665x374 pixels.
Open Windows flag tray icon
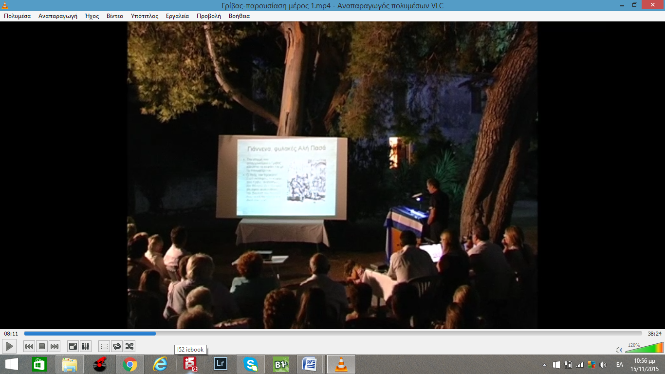(x=556, y=365)
